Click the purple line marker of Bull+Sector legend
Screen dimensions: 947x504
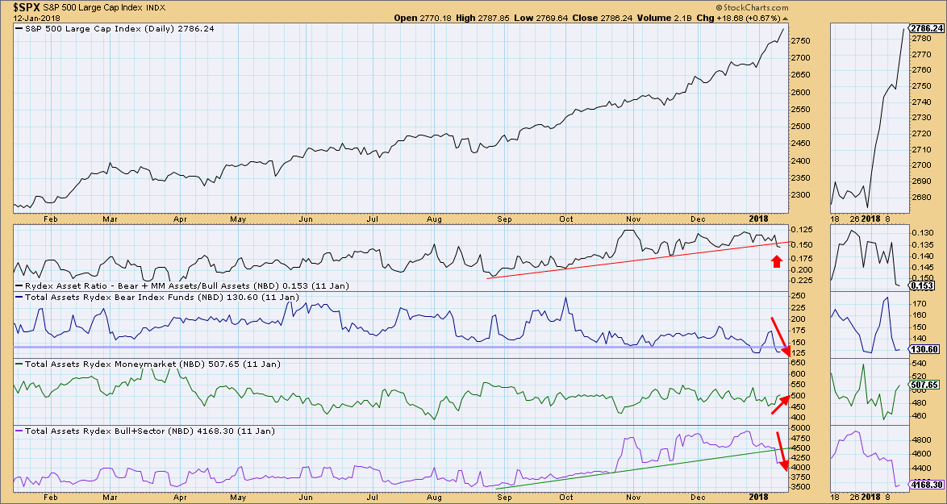[x=19, y=431]
